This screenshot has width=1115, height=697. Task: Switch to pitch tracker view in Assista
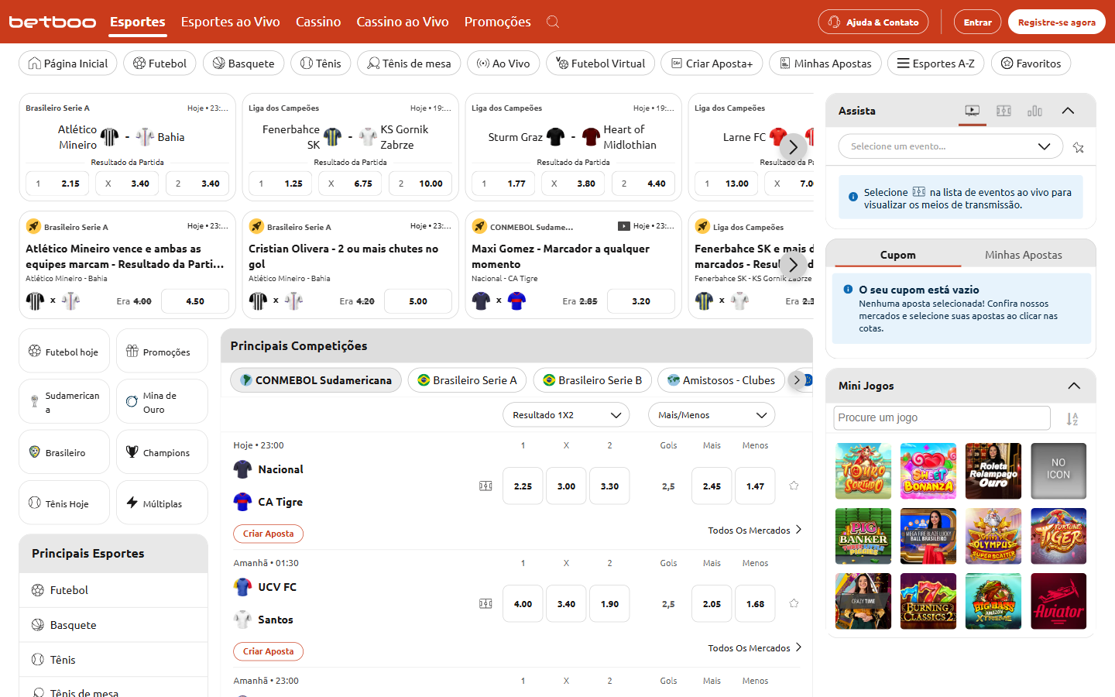[1003, 111]
